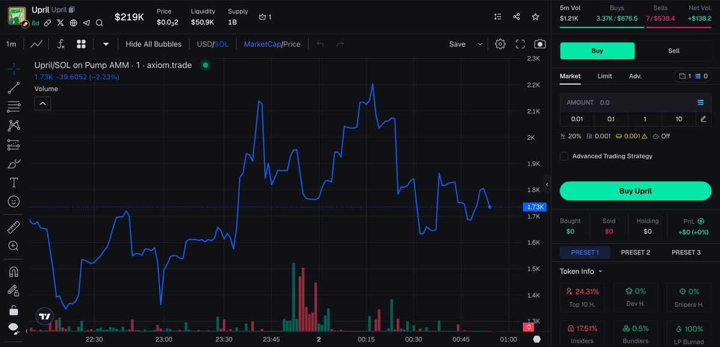Collapse the Volume indicator legend
The width and height of the screenshot is (720, 347).
[x=43, y=104]
